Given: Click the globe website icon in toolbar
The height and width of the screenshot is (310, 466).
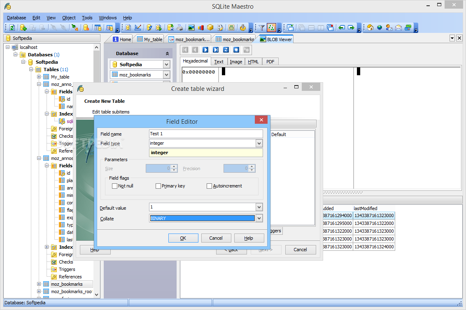Looking at the screenshot, I should click(380, 28).
